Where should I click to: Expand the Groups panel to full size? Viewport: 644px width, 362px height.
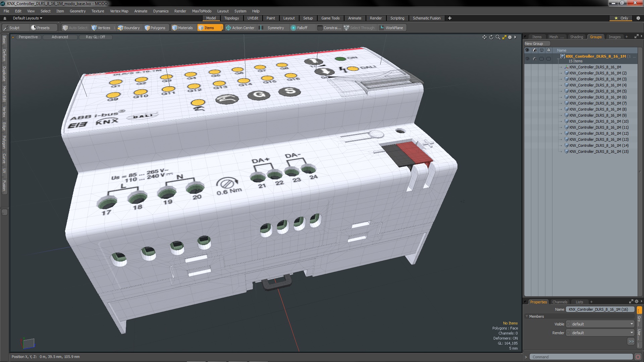pos(636,37)
